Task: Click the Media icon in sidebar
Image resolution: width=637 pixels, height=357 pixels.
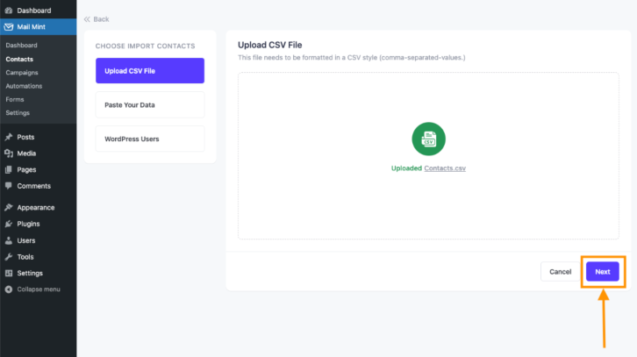Action: 9,154
